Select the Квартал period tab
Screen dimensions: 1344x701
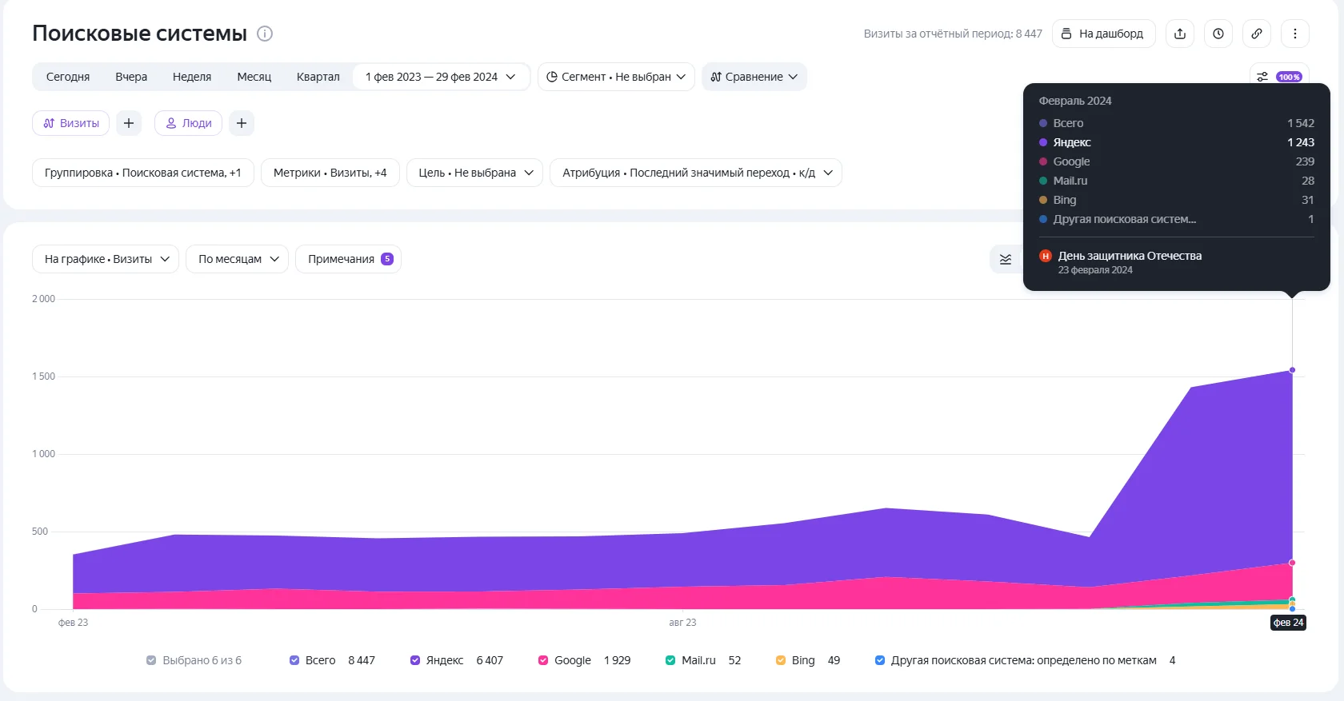(318, 77)
